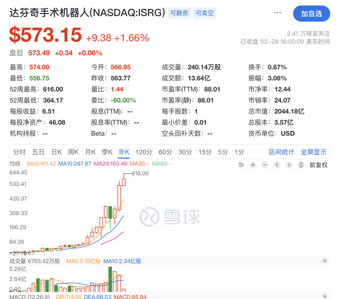Switch to the 120分 interval tab
Screen dimensions: 350x299
point(144,152)
